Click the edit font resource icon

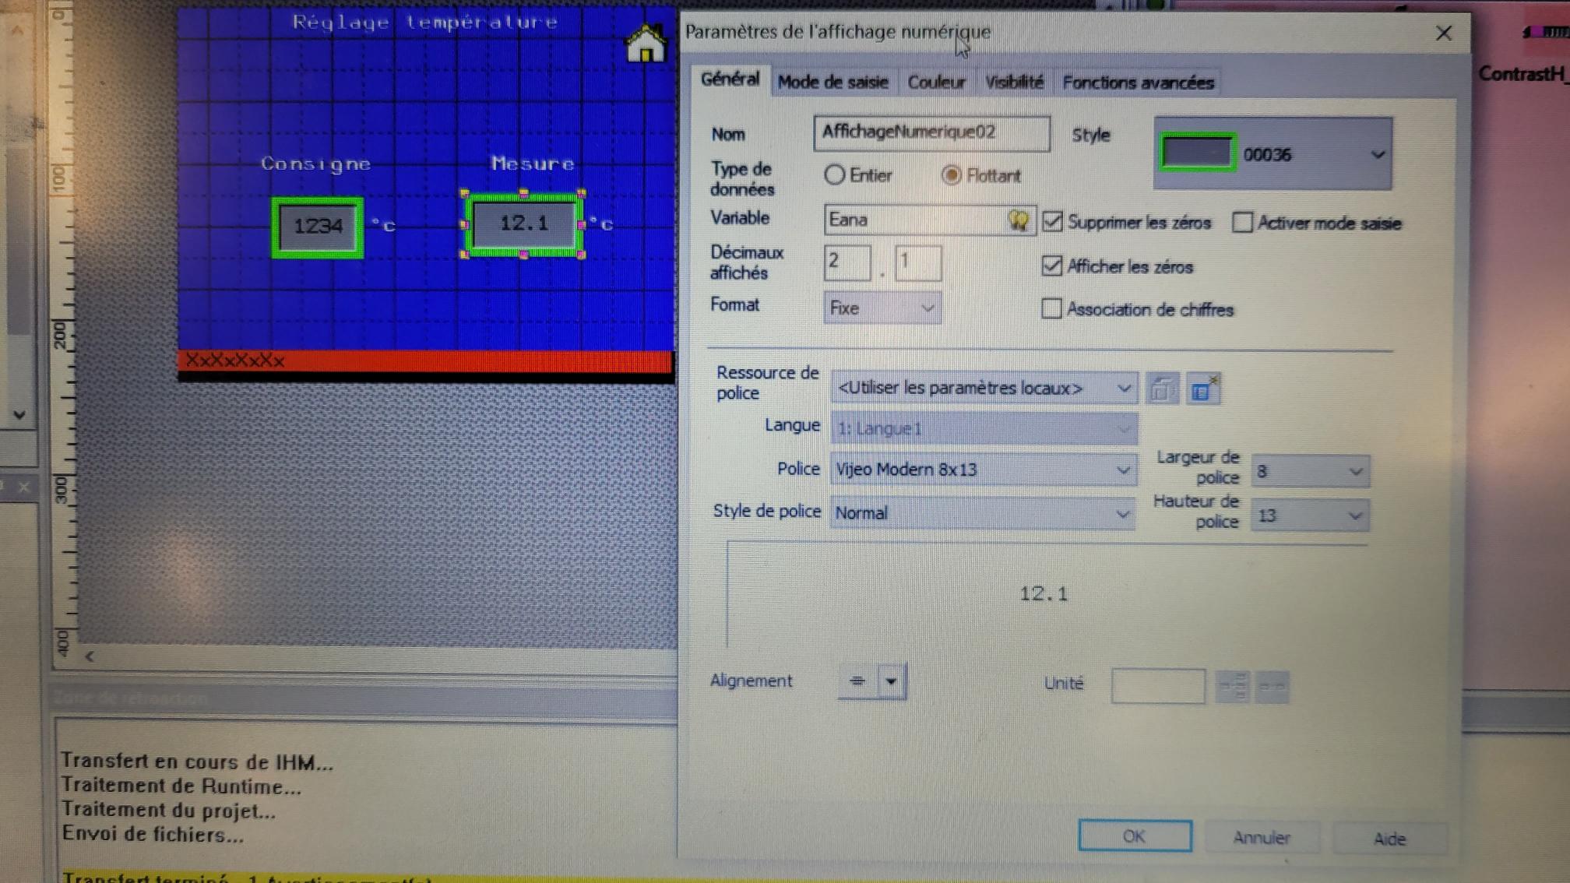(1161, 389)
